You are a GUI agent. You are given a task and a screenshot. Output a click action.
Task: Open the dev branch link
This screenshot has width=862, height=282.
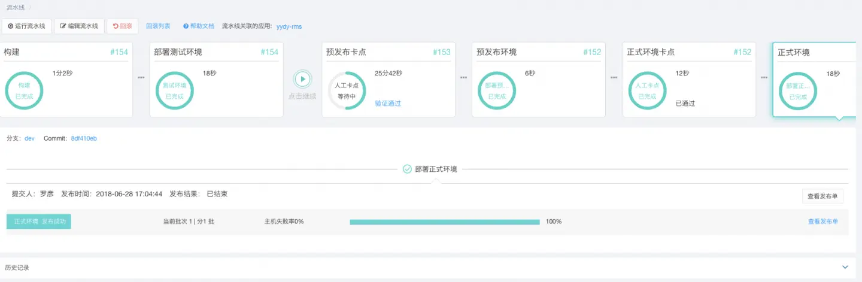click(x=29, y=138)
